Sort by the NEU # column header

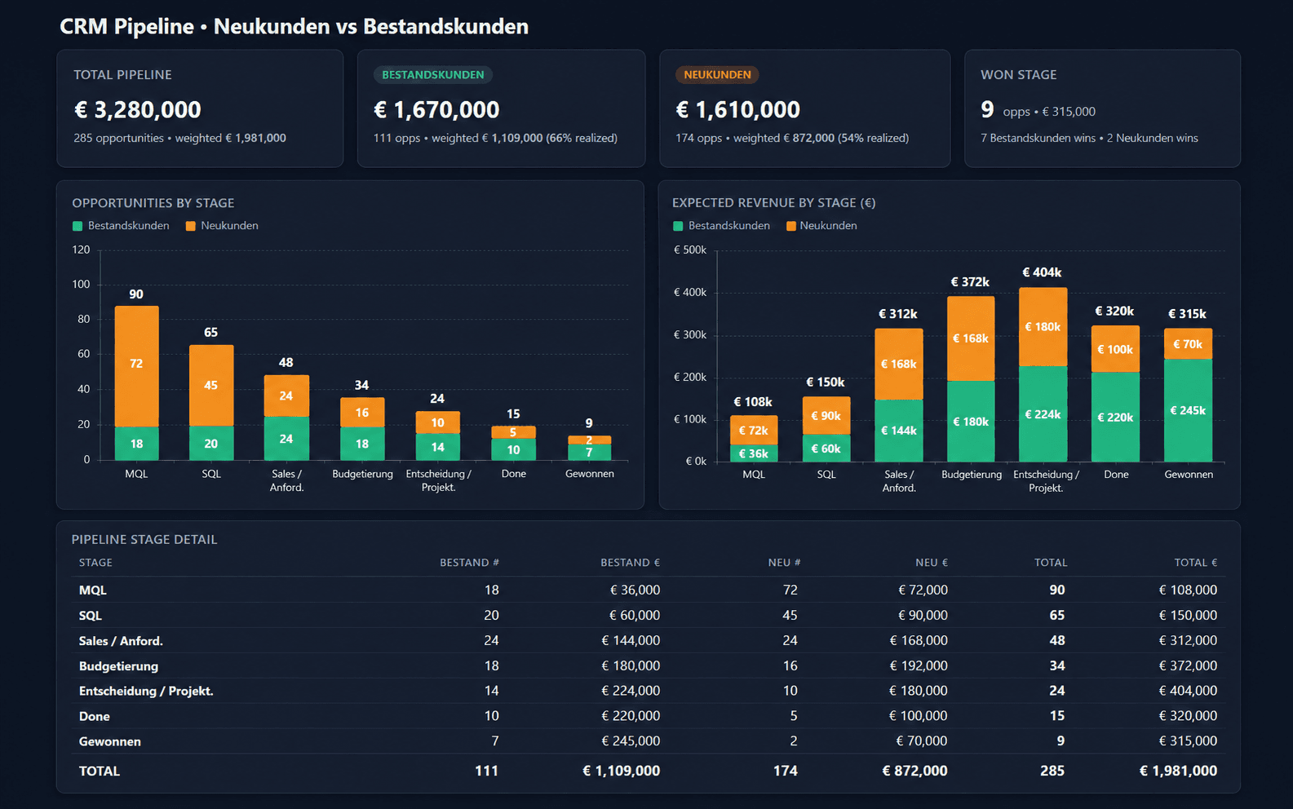click(x=784, y=563)
